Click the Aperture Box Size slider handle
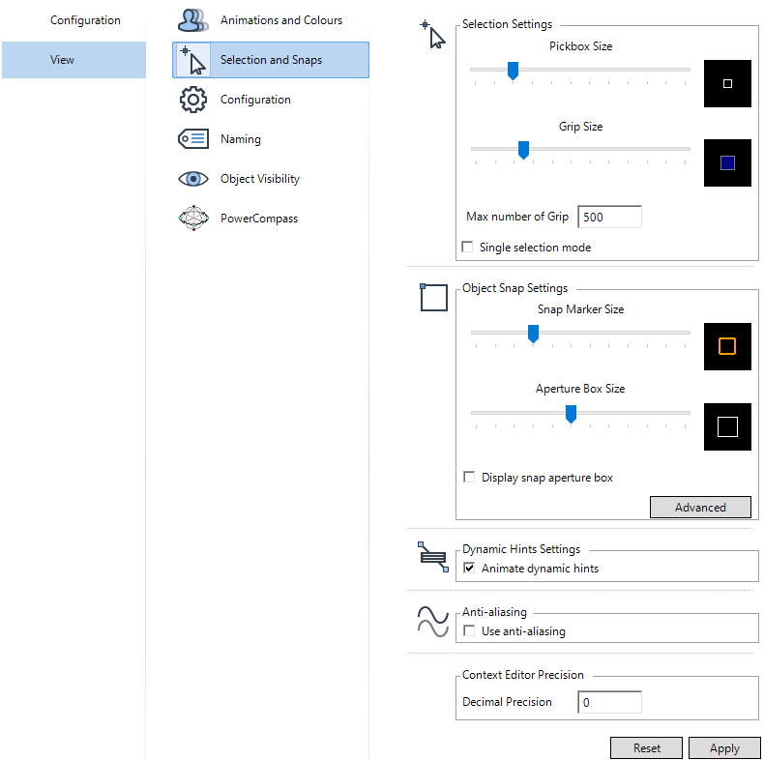Image resolution: width=764 pixels, height=760 pixels. (571, 414)
